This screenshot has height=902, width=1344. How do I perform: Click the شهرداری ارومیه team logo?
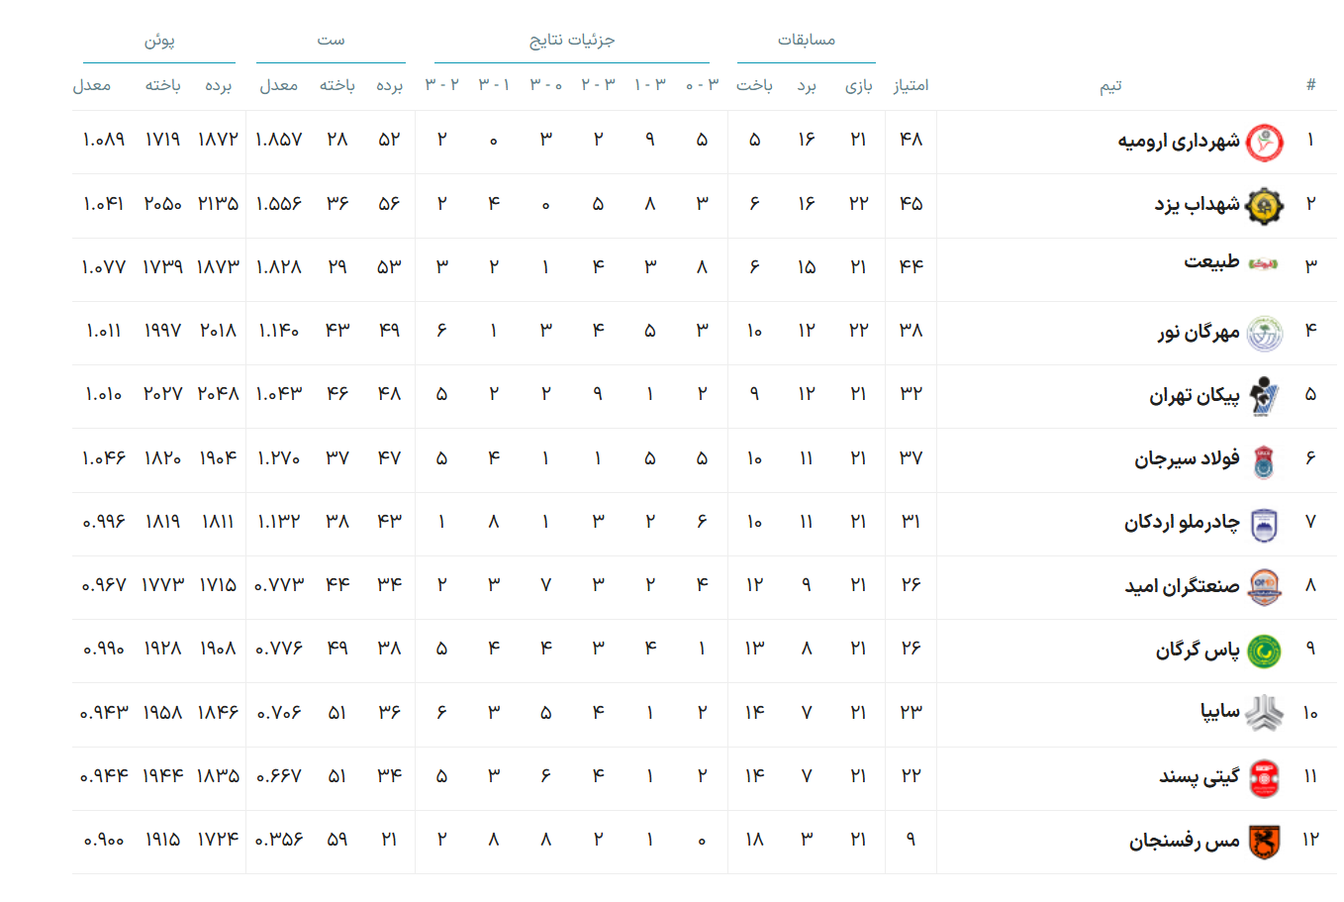tap(1264, 143)
